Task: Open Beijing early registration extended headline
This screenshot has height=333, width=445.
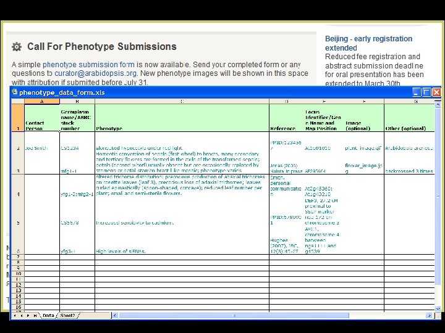Action: (x=368, y=43)
